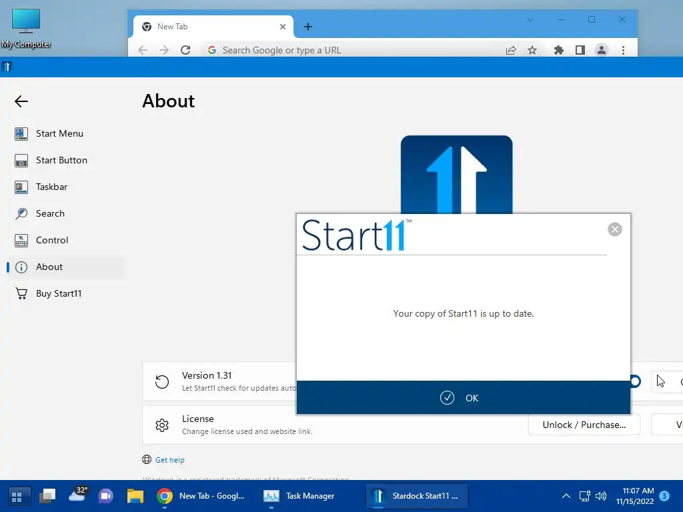Select the New Tab tab in Chrome
Image resolution: width=683 pixels, height=512 pixels.
[213, 27]
